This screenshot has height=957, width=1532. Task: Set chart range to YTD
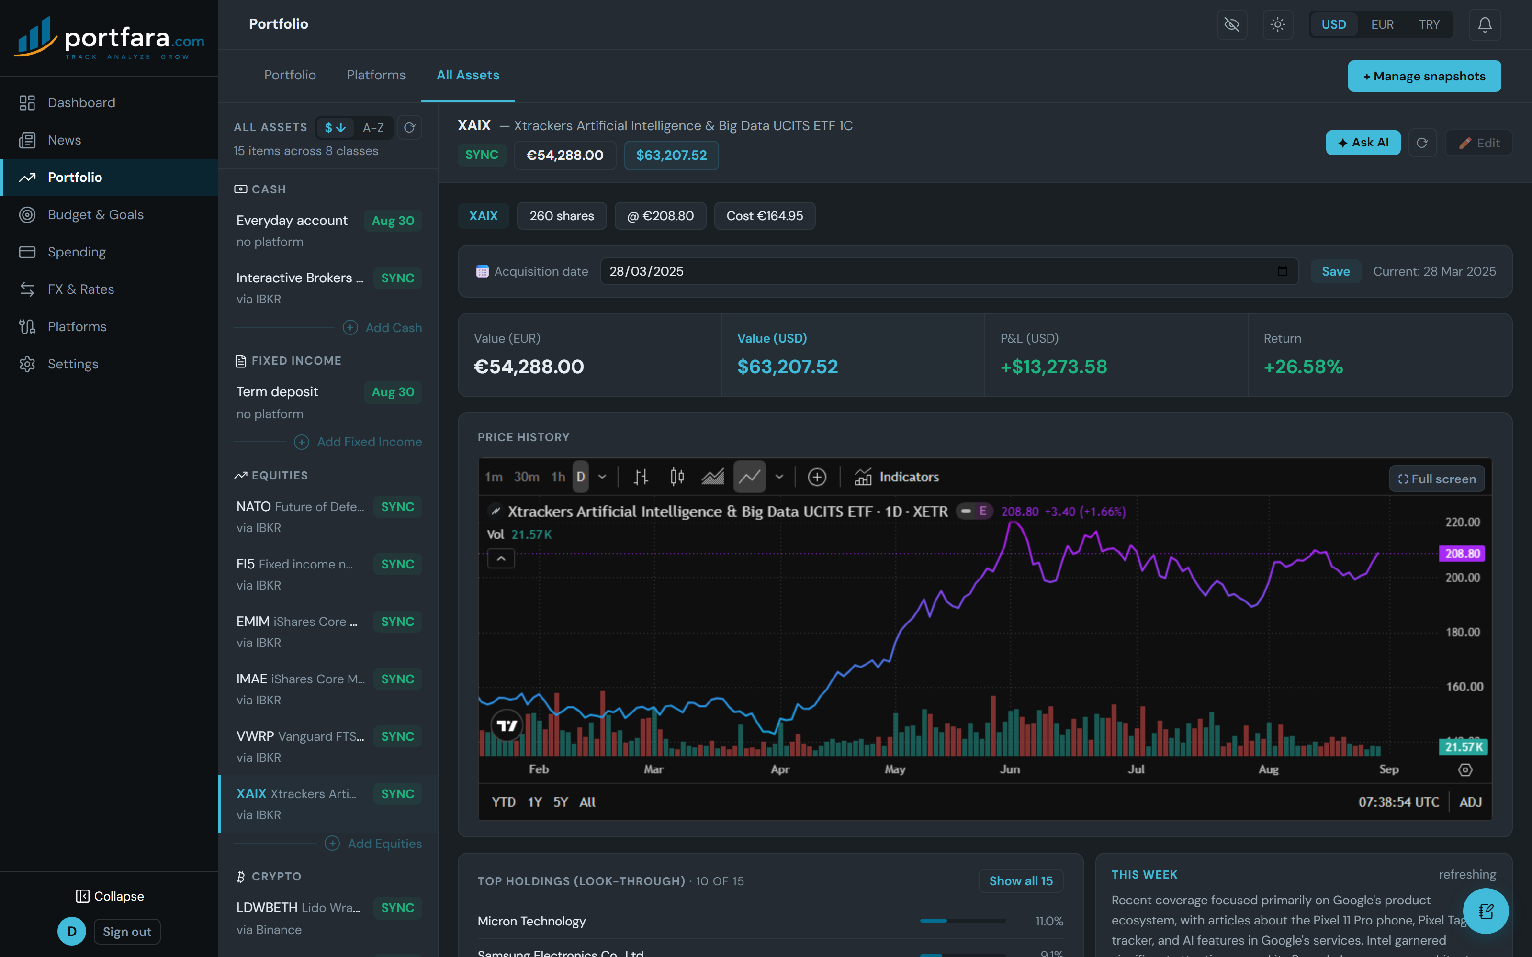pyautogui.click(x=503, y=802)
